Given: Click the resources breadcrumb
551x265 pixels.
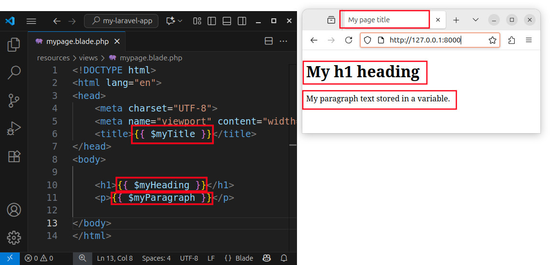Looking at the screenshot, I should click(54, 58).
